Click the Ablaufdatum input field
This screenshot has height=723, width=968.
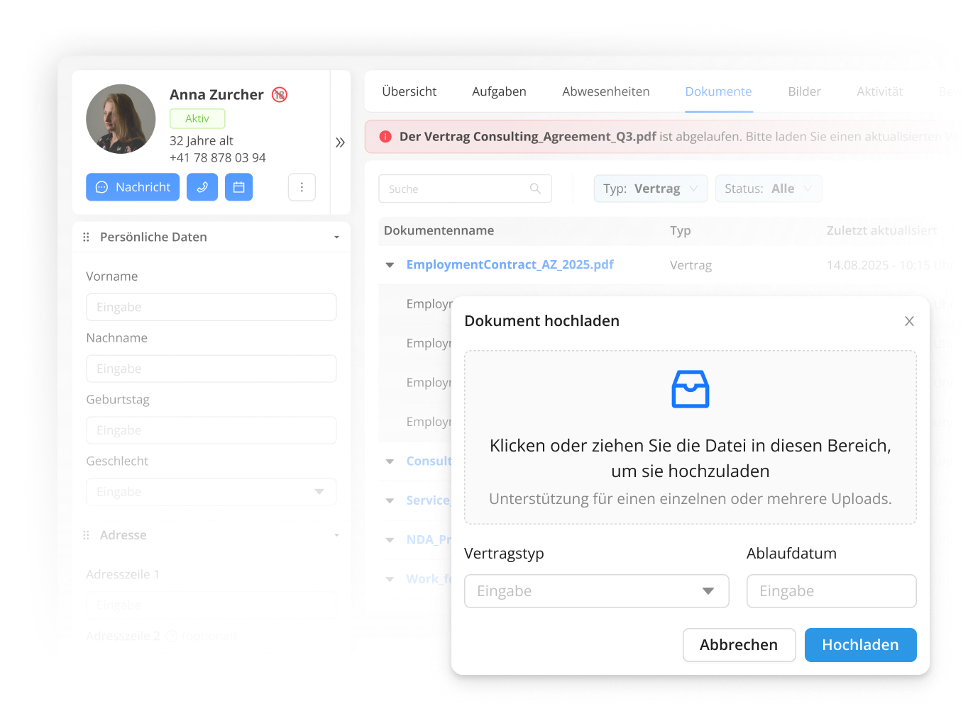point(831,591)
